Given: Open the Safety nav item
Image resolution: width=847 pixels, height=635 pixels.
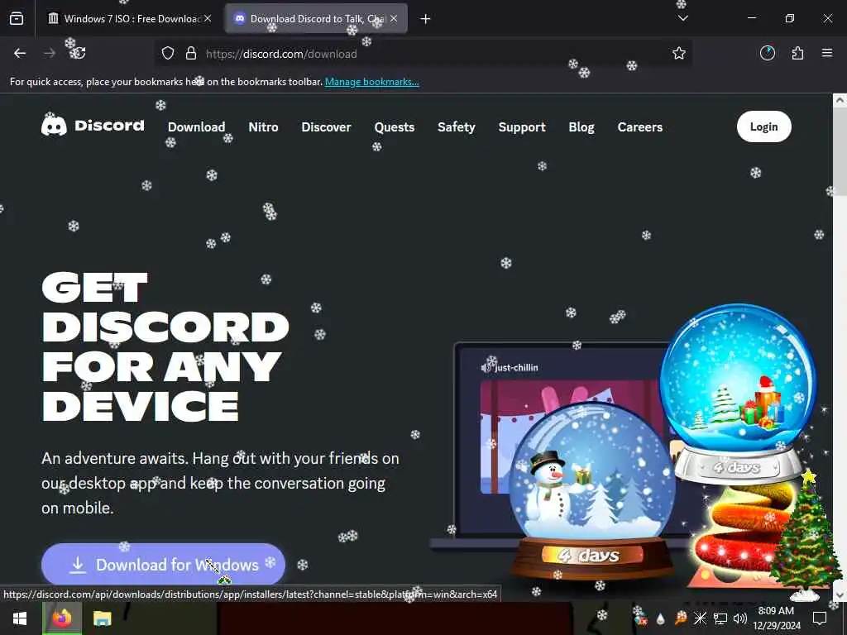Looking at the screenshot, I should click(x=457, y=127).
